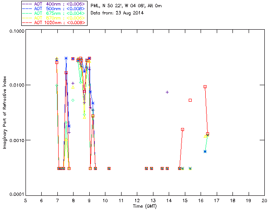Viewport: 272px width, 217px height.
Task: Click the x-axis tick label 10
Action: point(105,200)
